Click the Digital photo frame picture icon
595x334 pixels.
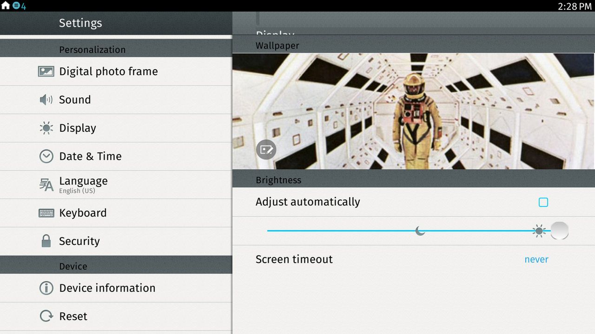click(46, 71)
